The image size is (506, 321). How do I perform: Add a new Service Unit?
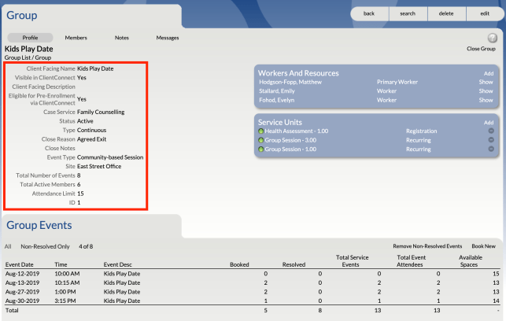(x=489, y=123)
